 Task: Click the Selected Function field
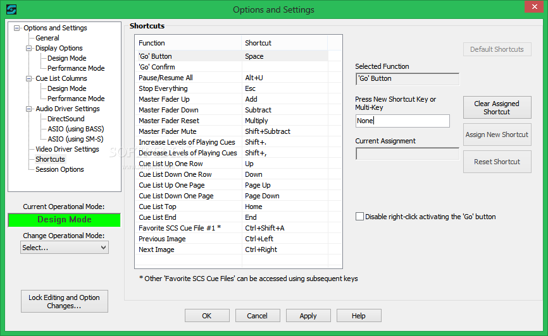407,79
